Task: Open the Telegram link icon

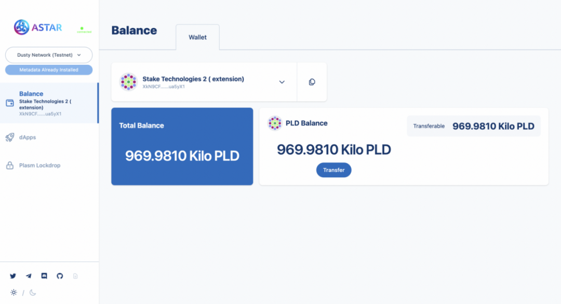Action: [x=29, y=276]
